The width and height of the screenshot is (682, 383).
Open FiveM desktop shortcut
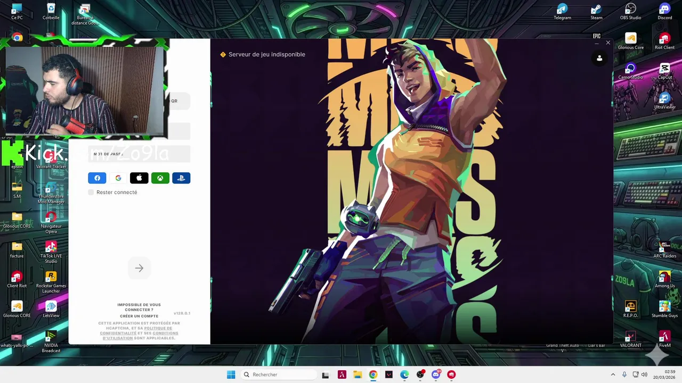tap(664, 339)
